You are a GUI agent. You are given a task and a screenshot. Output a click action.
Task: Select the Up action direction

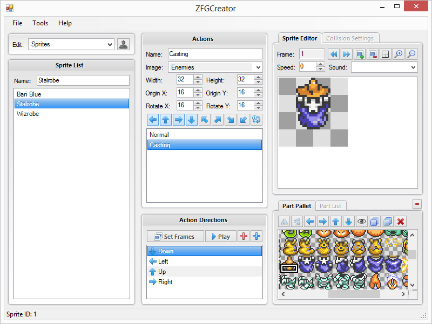pos(205,272)
